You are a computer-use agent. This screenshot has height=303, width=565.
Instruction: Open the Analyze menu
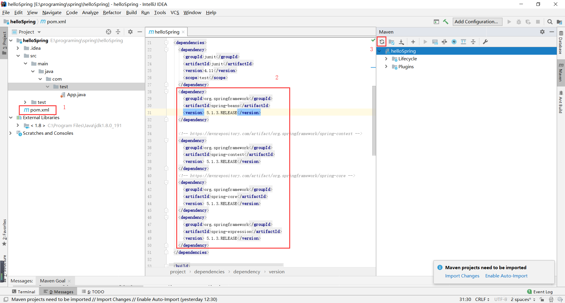(x=90, y=12)
